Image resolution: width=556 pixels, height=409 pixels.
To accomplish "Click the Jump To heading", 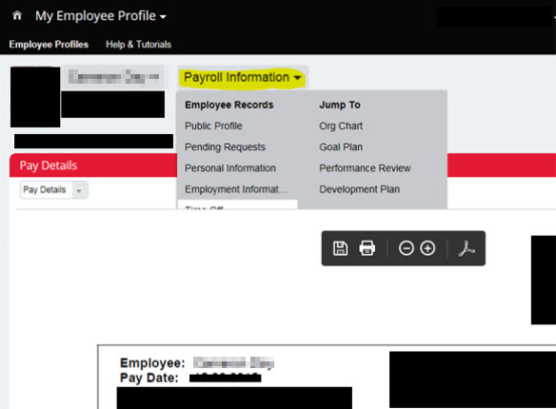I will 340,105.
